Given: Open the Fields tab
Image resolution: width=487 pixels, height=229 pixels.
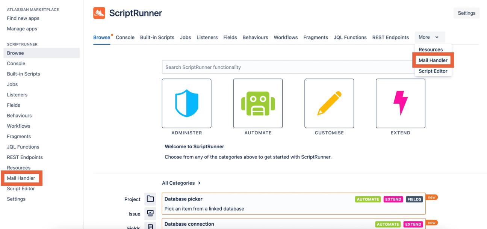Looking at the screenshot, I should [x=230, y=37].
